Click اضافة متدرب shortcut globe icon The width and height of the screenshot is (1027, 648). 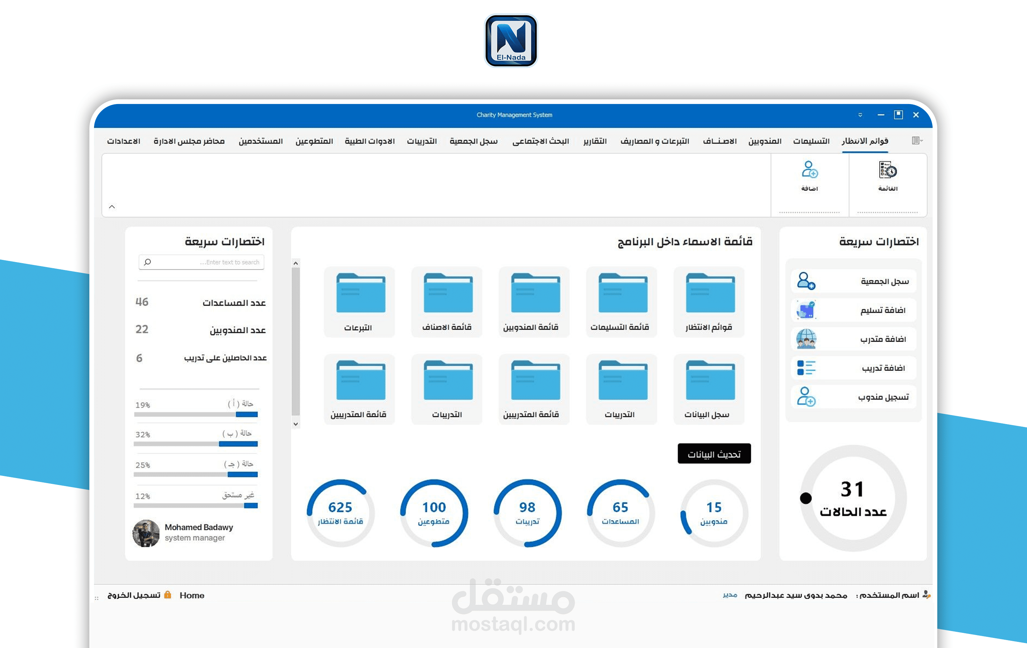point(806,339)
